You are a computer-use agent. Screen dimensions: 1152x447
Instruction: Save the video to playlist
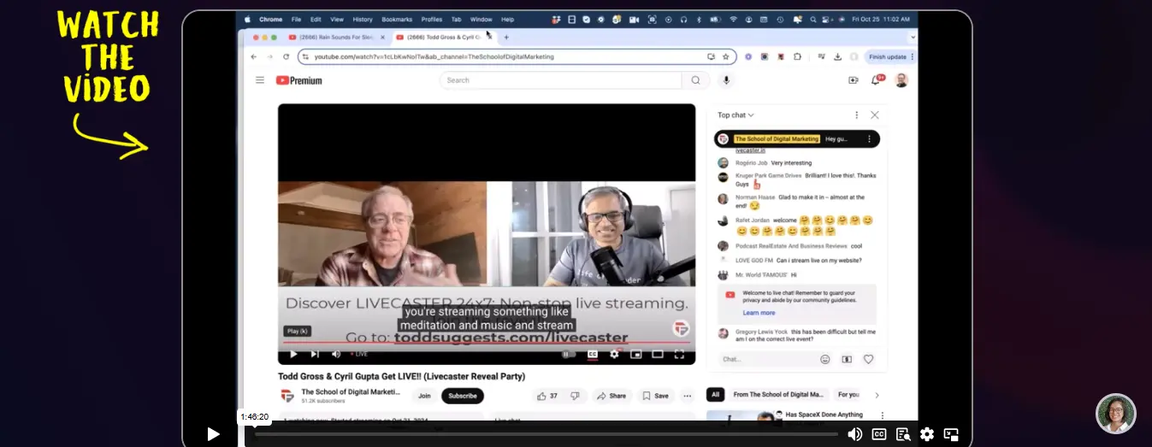coord(656,396)
